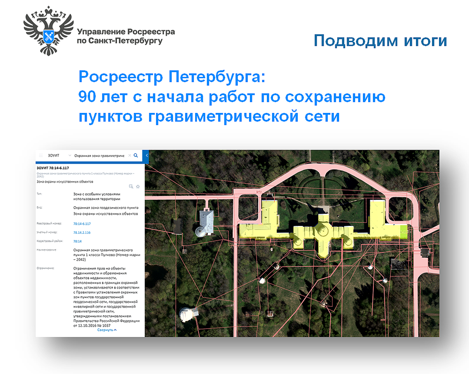Open cadastral district link 78:14

tap(77, 241)
